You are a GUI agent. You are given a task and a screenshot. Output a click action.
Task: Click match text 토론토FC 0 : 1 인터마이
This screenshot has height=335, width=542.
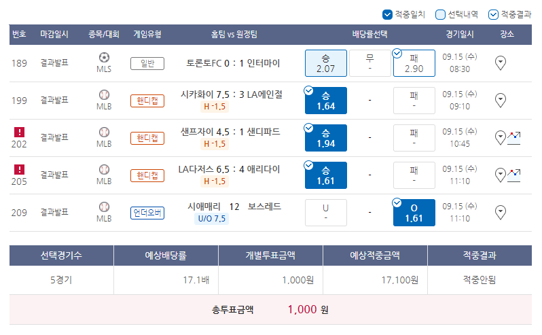click(233, 63)
